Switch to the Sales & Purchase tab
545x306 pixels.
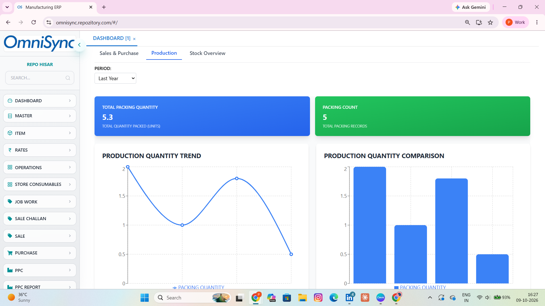point(119,53)
